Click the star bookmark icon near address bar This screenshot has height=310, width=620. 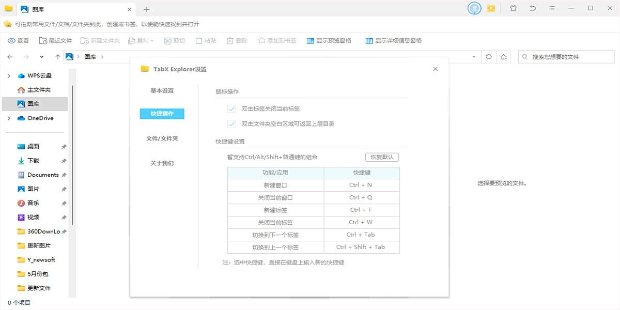coord(504,57)
